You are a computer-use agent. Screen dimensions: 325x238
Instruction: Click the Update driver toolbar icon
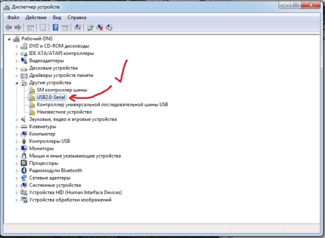coord(90,27)
